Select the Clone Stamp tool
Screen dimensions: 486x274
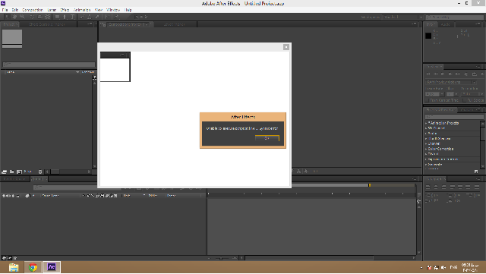click(90, 17)
